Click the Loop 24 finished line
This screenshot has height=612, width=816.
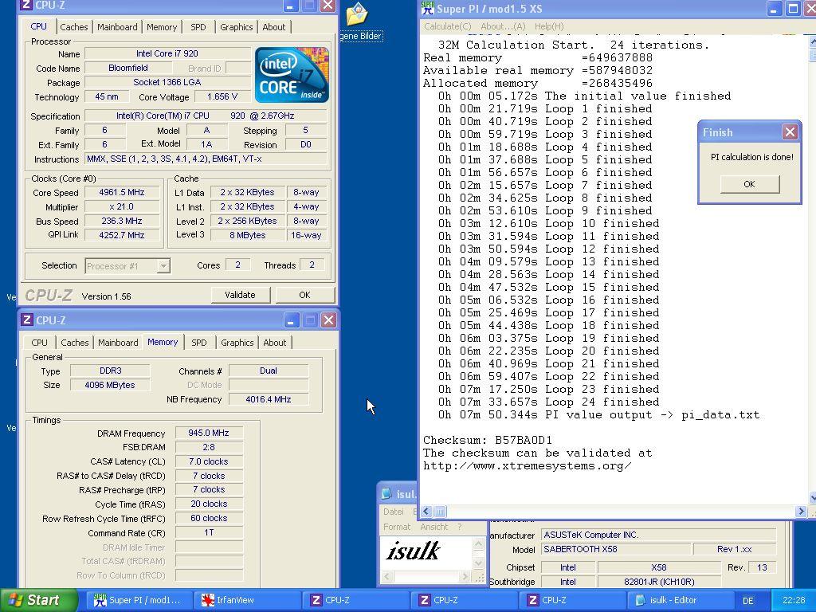click(x=549, y=402)
